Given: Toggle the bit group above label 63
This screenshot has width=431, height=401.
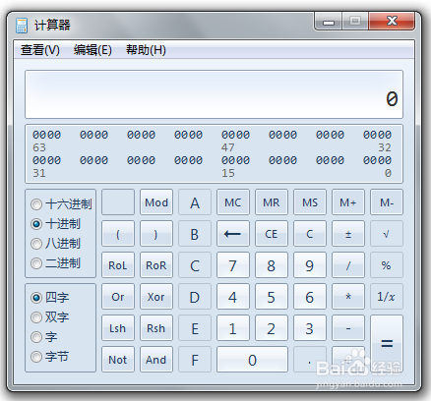Looking at the screenshot, I should (x=46, y=135).
